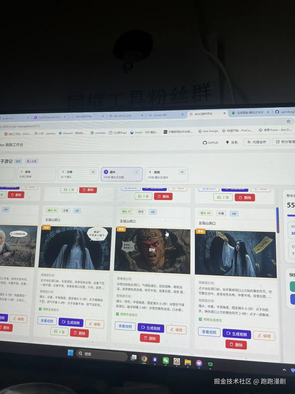Click the 镜头 #8 tag

(205, 213)
